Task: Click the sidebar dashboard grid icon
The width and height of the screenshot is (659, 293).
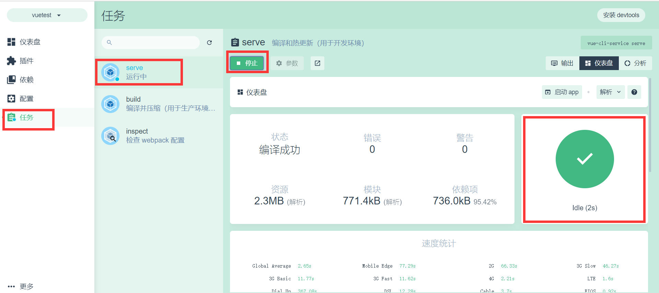Action: click(x=11, y=42)
